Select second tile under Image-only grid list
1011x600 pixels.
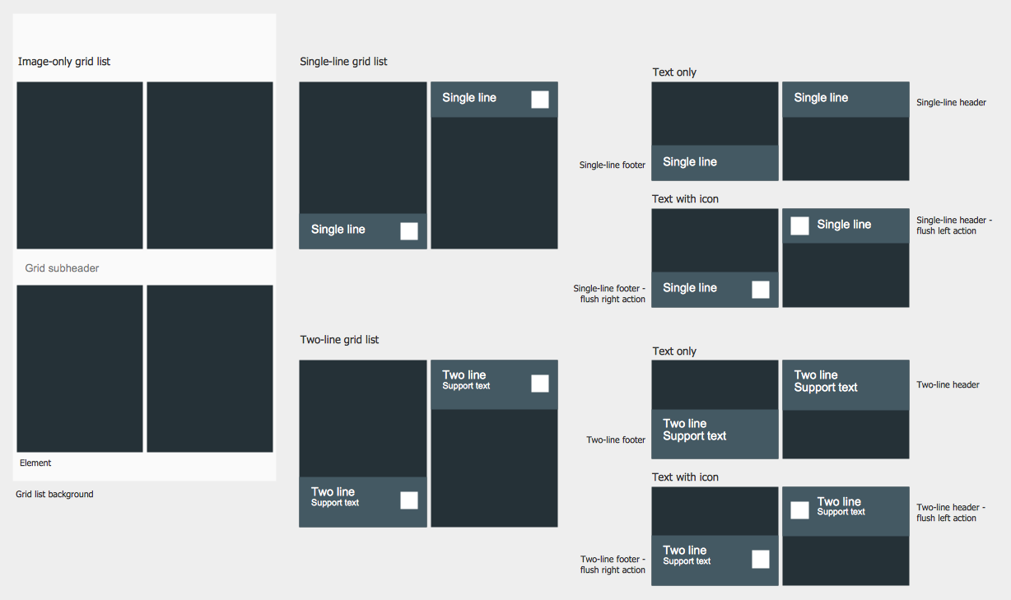[x=210, y=165]
